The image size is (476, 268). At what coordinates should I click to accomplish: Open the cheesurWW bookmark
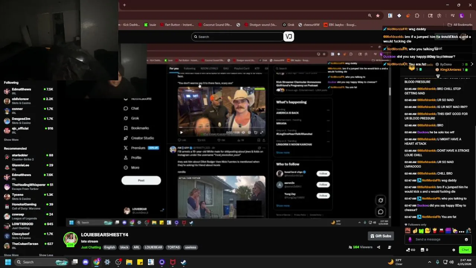309,25
